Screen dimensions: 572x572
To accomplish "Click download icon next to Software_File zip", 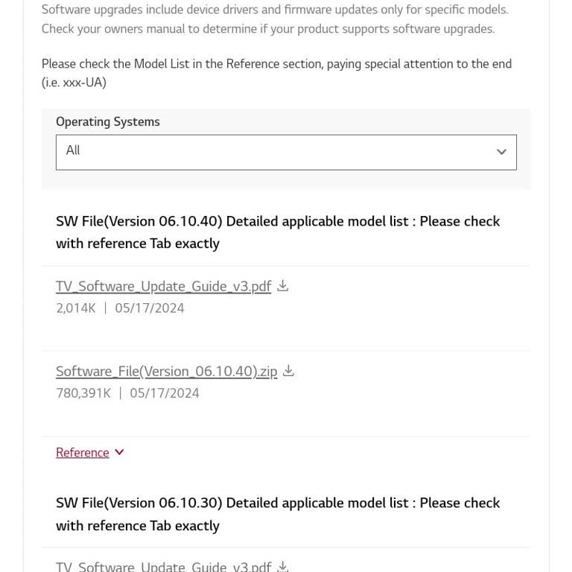I will (288, 371).
